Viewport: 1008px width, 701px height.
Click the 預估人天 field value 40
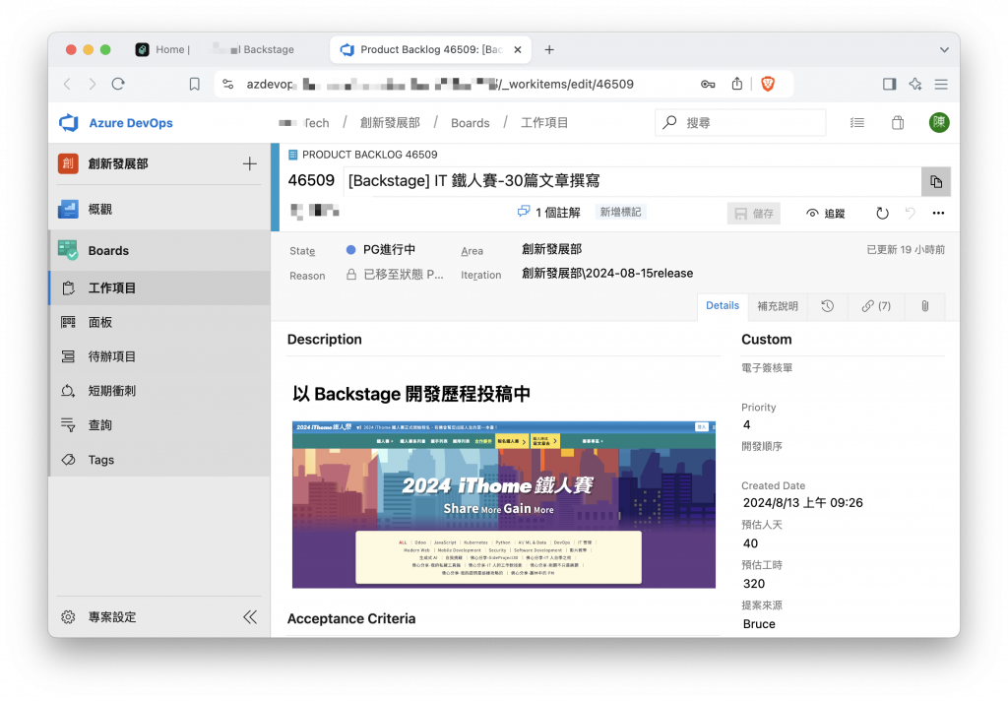coord(750,543)
